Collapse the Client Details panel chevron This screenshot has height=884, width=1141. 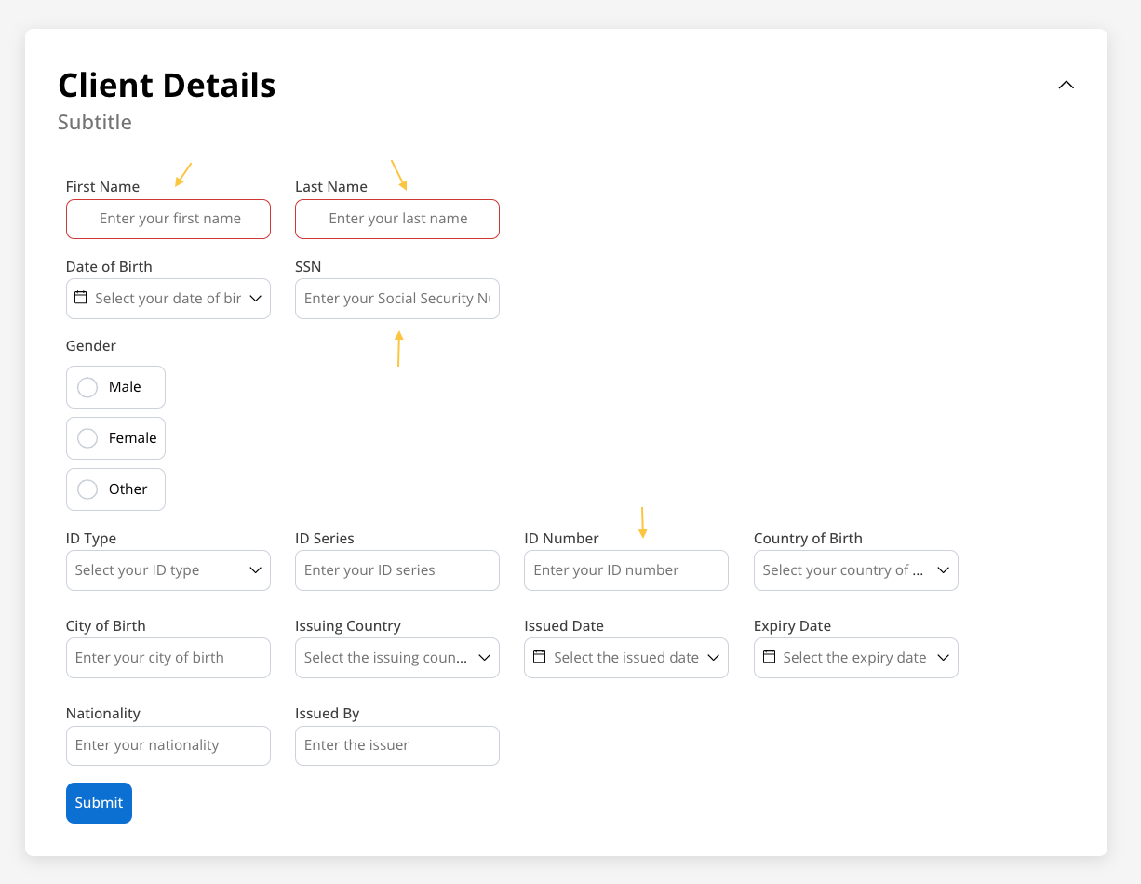[x=1067, y=85]
